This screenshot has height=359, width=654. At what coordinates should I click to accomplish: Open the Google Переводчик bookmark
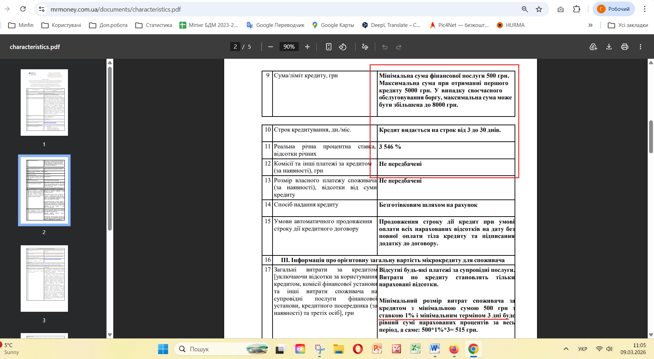point(276,25)
